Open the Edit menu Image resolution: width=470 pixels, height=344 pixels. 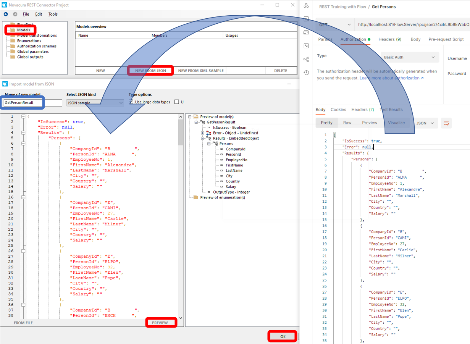pos(39,14)
